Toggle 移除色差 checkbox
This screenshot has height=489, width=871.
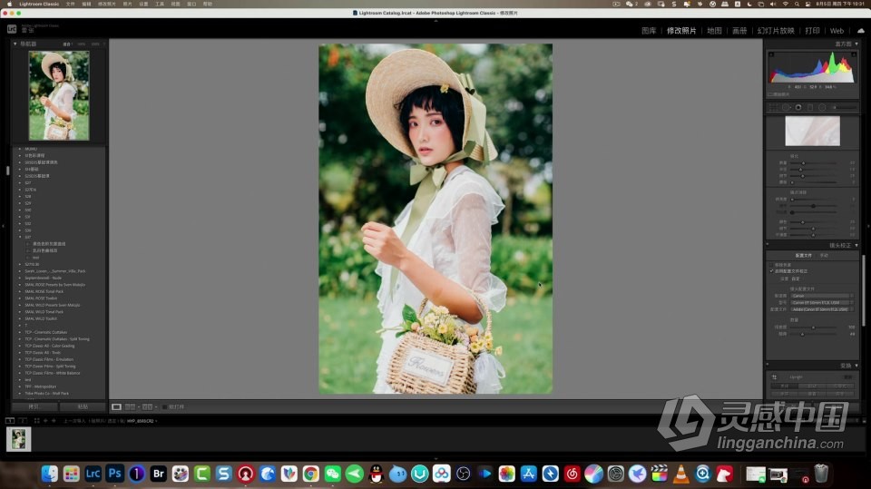[771, 265]
